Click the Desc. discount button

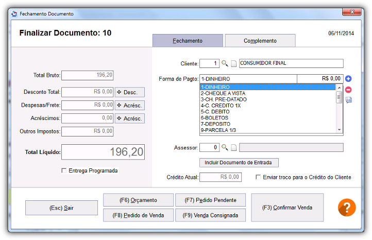point(130,92)
